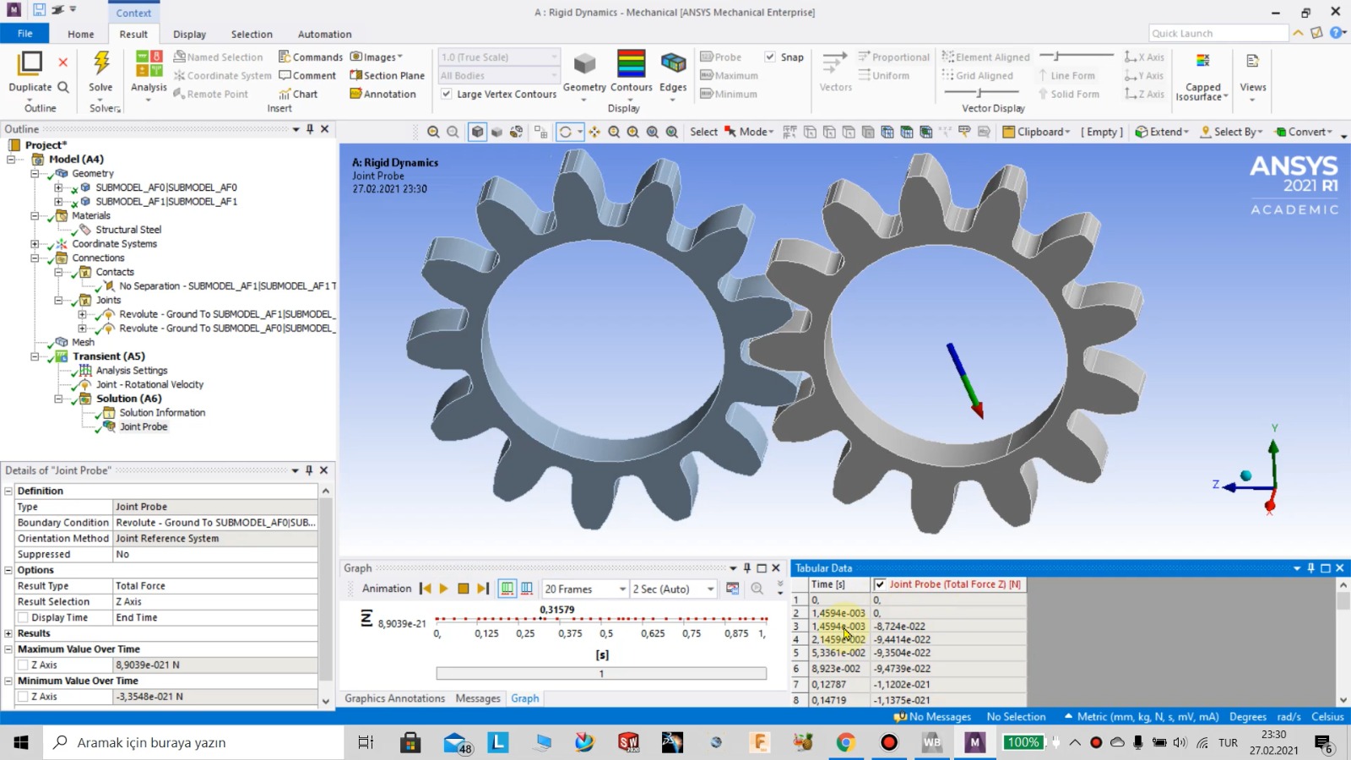Expand Coordinate Systems tree node

pos(35,244)
